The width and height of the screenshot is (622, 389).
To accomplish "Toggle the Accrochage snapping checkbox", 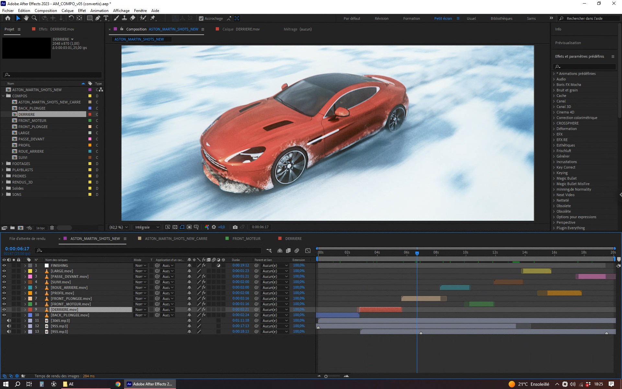I will pos(201,18).
